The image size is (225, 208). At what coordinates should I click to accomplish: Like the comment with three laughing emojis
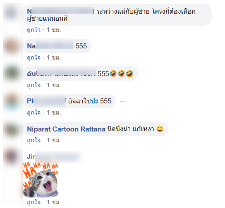(x=34, y=85)
